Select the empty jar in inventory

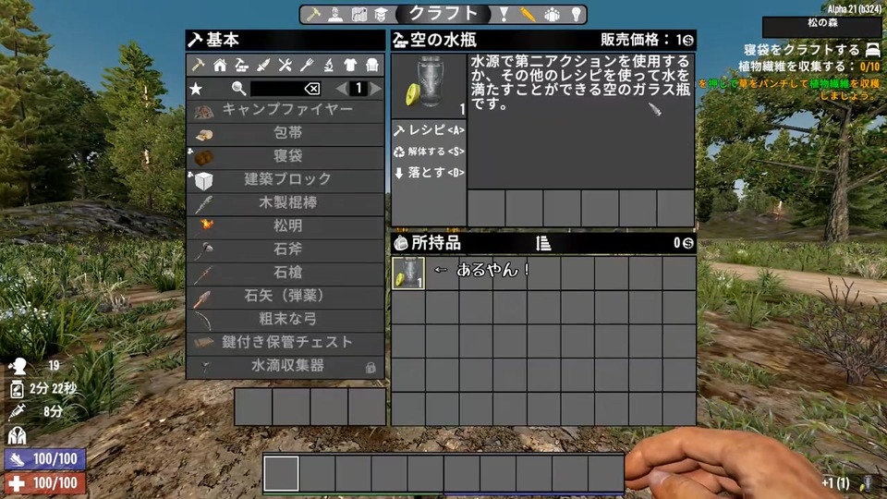[408, 274]
